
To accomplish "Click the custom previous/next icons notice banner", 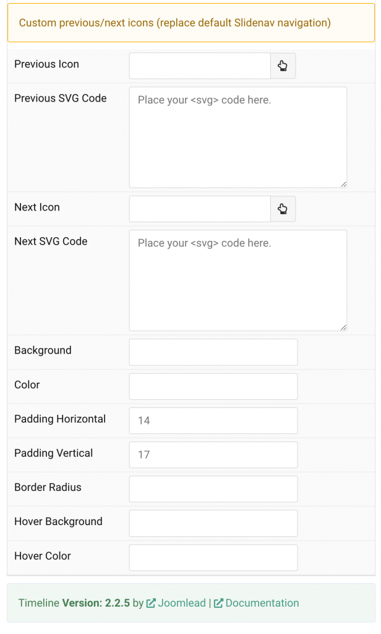I will coord(191,22).
